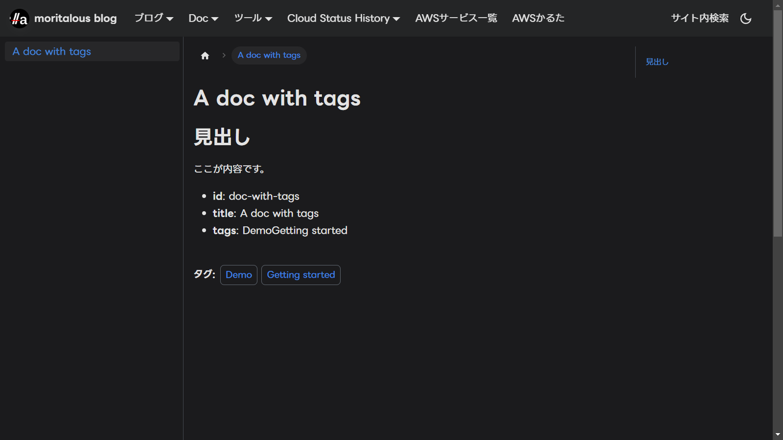Viewport: 783px width, 440px height.
Task: Click the moritalous blog logo icon
Action: (x=20, y=19)
